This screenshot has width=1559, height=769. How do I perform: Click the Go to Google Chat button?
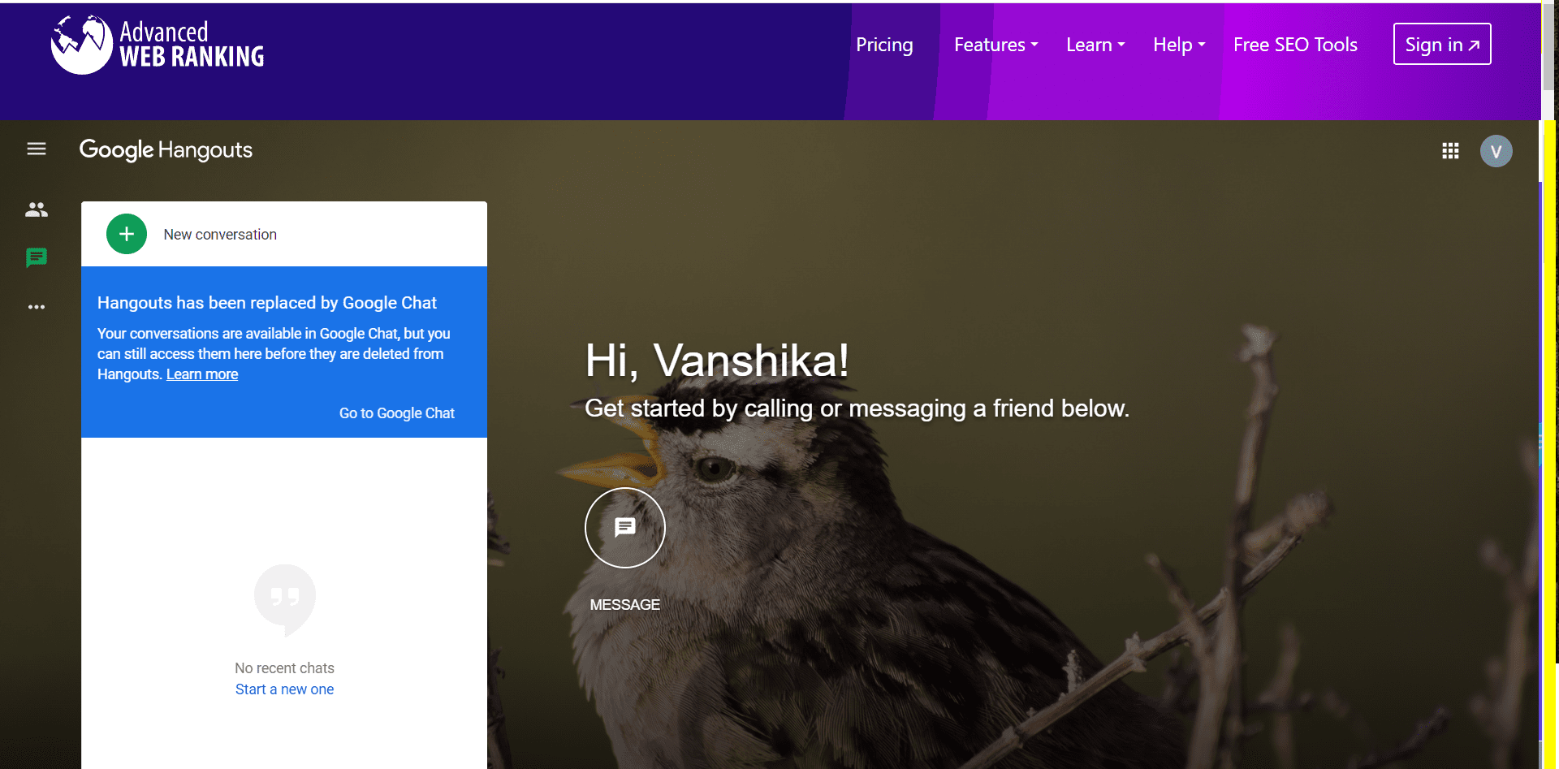coord(396,413)
